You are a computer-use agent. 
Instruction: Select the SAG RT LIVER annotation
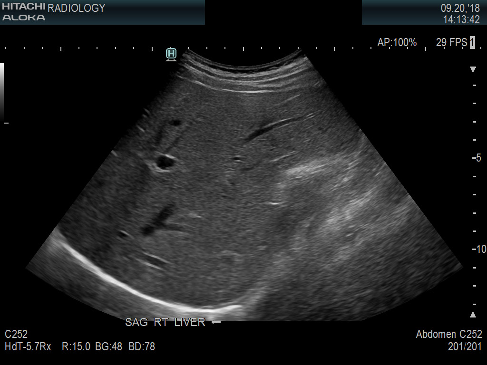point(165,322)
